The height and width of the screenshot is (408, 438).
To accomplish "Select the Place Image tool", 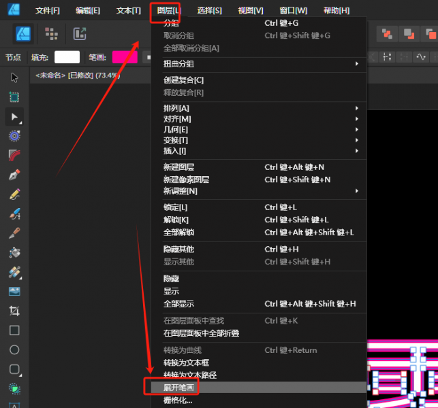I will (x=14, y=292).
